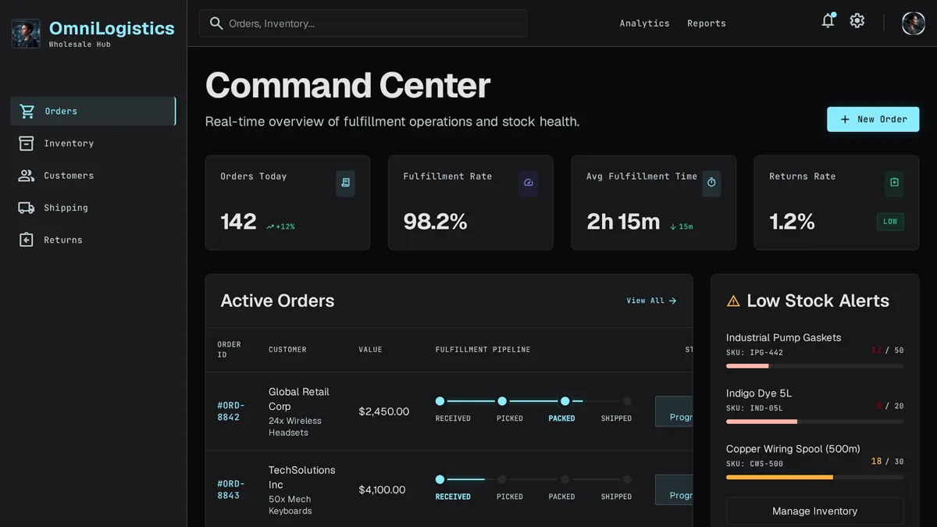Click the New Order button
The height and width of the screenshot is (527, 937).
[873, 119]
